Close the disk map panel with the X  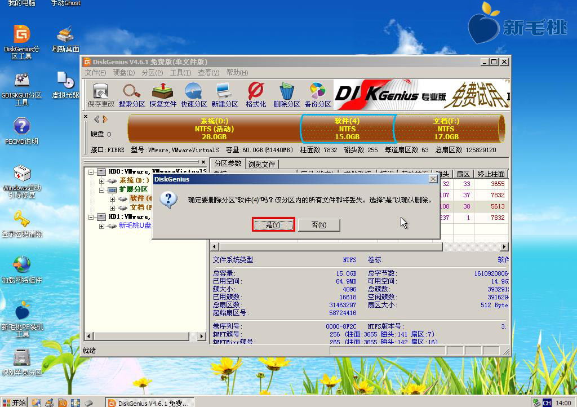[x=86, y=117]
